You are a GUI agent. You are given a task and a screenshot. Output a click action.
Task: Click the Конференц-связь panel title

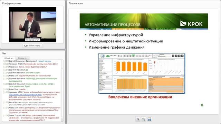coord(11,3)
